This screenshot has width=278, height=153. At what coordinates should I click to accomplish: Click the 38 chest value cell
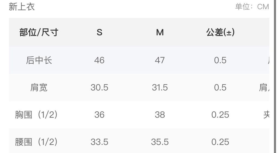coord(160,115)
